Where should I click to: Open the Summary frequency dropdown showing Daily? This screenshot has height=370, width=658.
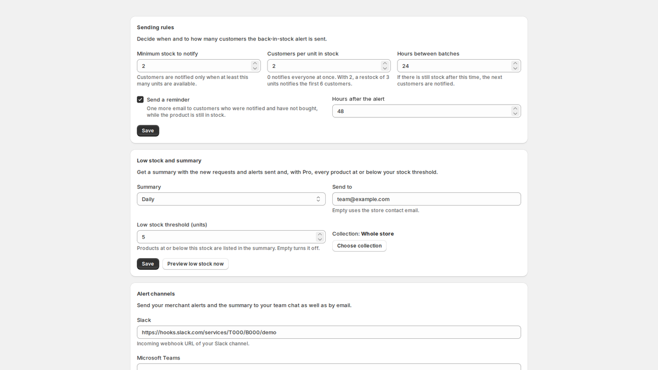coord(231,199)
